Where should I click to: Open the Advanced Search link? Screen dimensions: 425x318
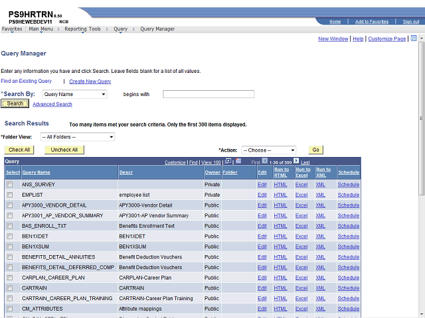tap(52, 104)
